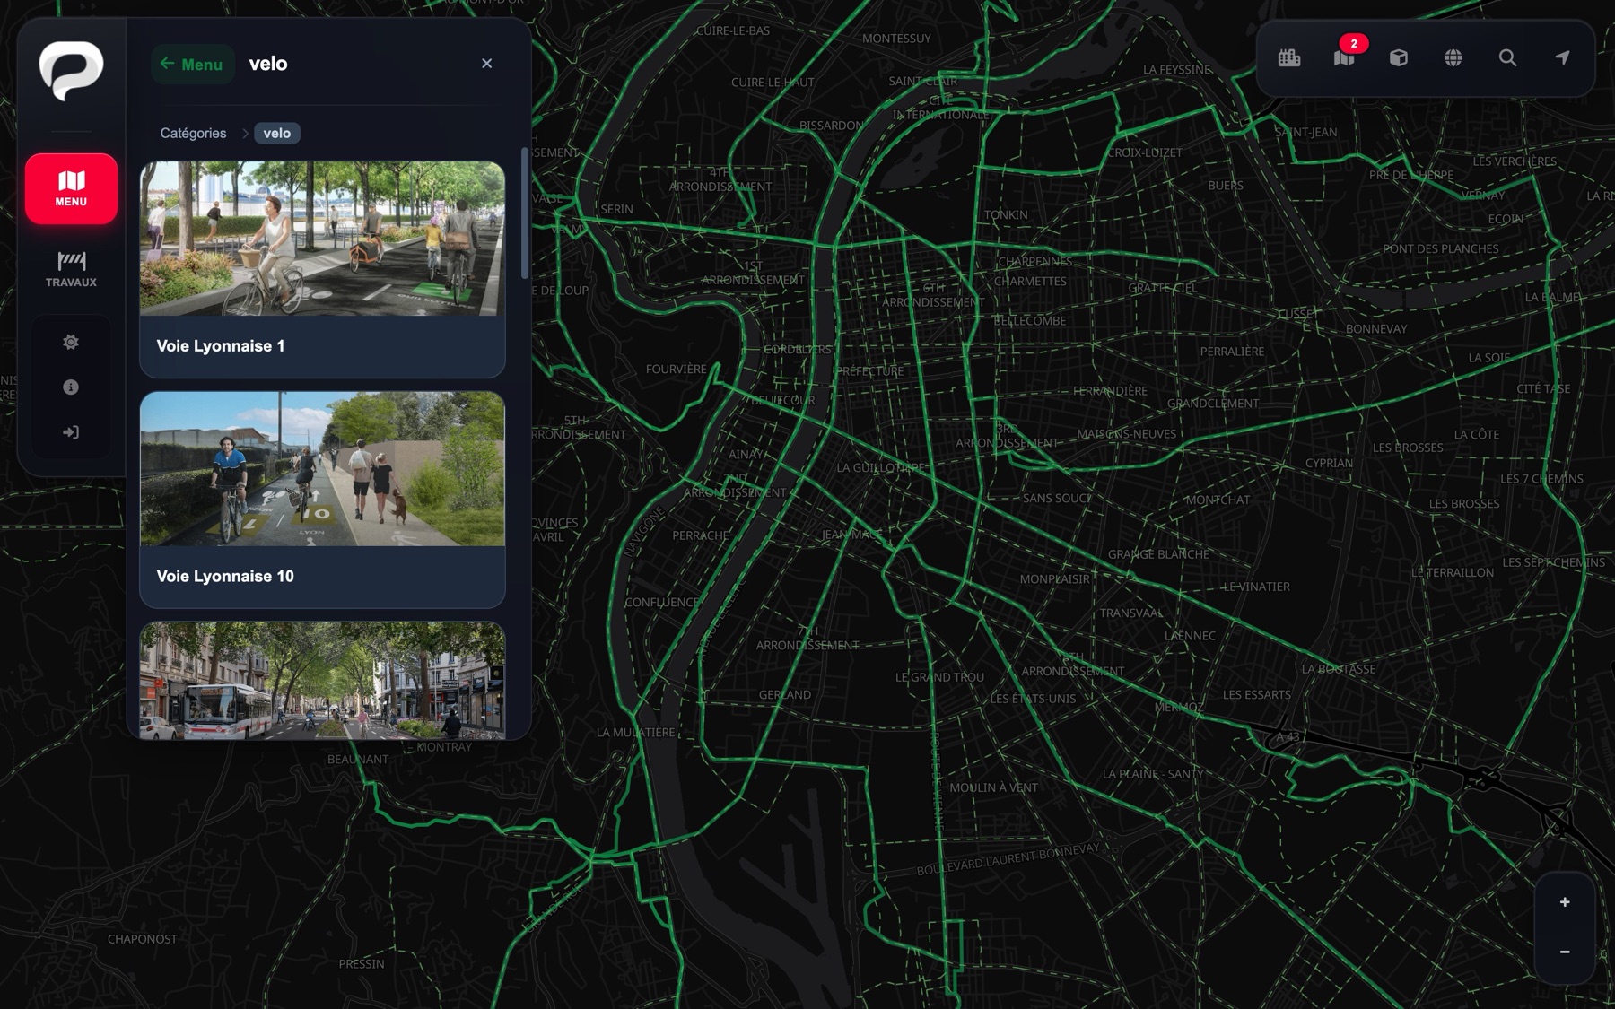Click the MONTCHAT map label
The width and height of the screenshot is (1615, 1009).
(x=1218, y=500)
